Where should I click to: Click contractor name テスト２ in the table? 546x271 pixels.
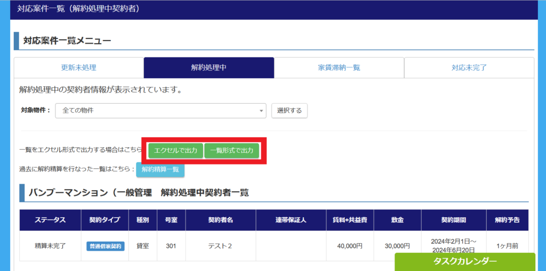coord(220,246)
